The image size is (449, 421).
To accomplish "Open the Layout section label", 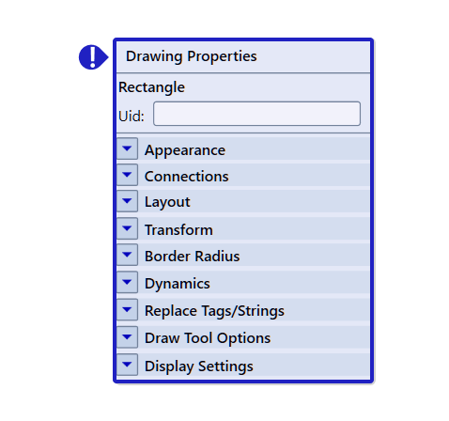I will [x=167, y=202].
